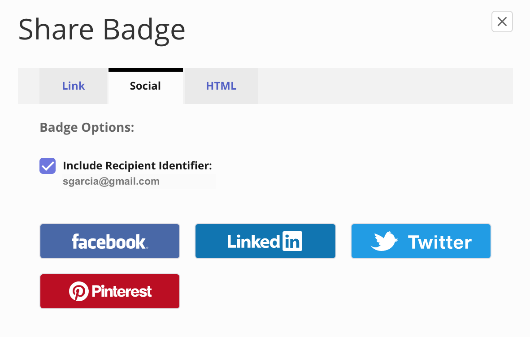This screenshot has height=337, width=530.
Task: Click the LinkedIn square "in" logo
Action: 292,242
